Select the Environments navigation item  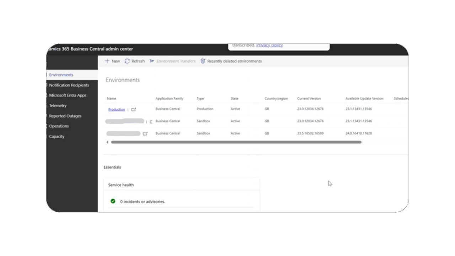(60, 75)
